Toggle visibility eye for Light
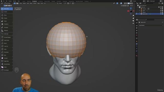 tap(161, 10)
